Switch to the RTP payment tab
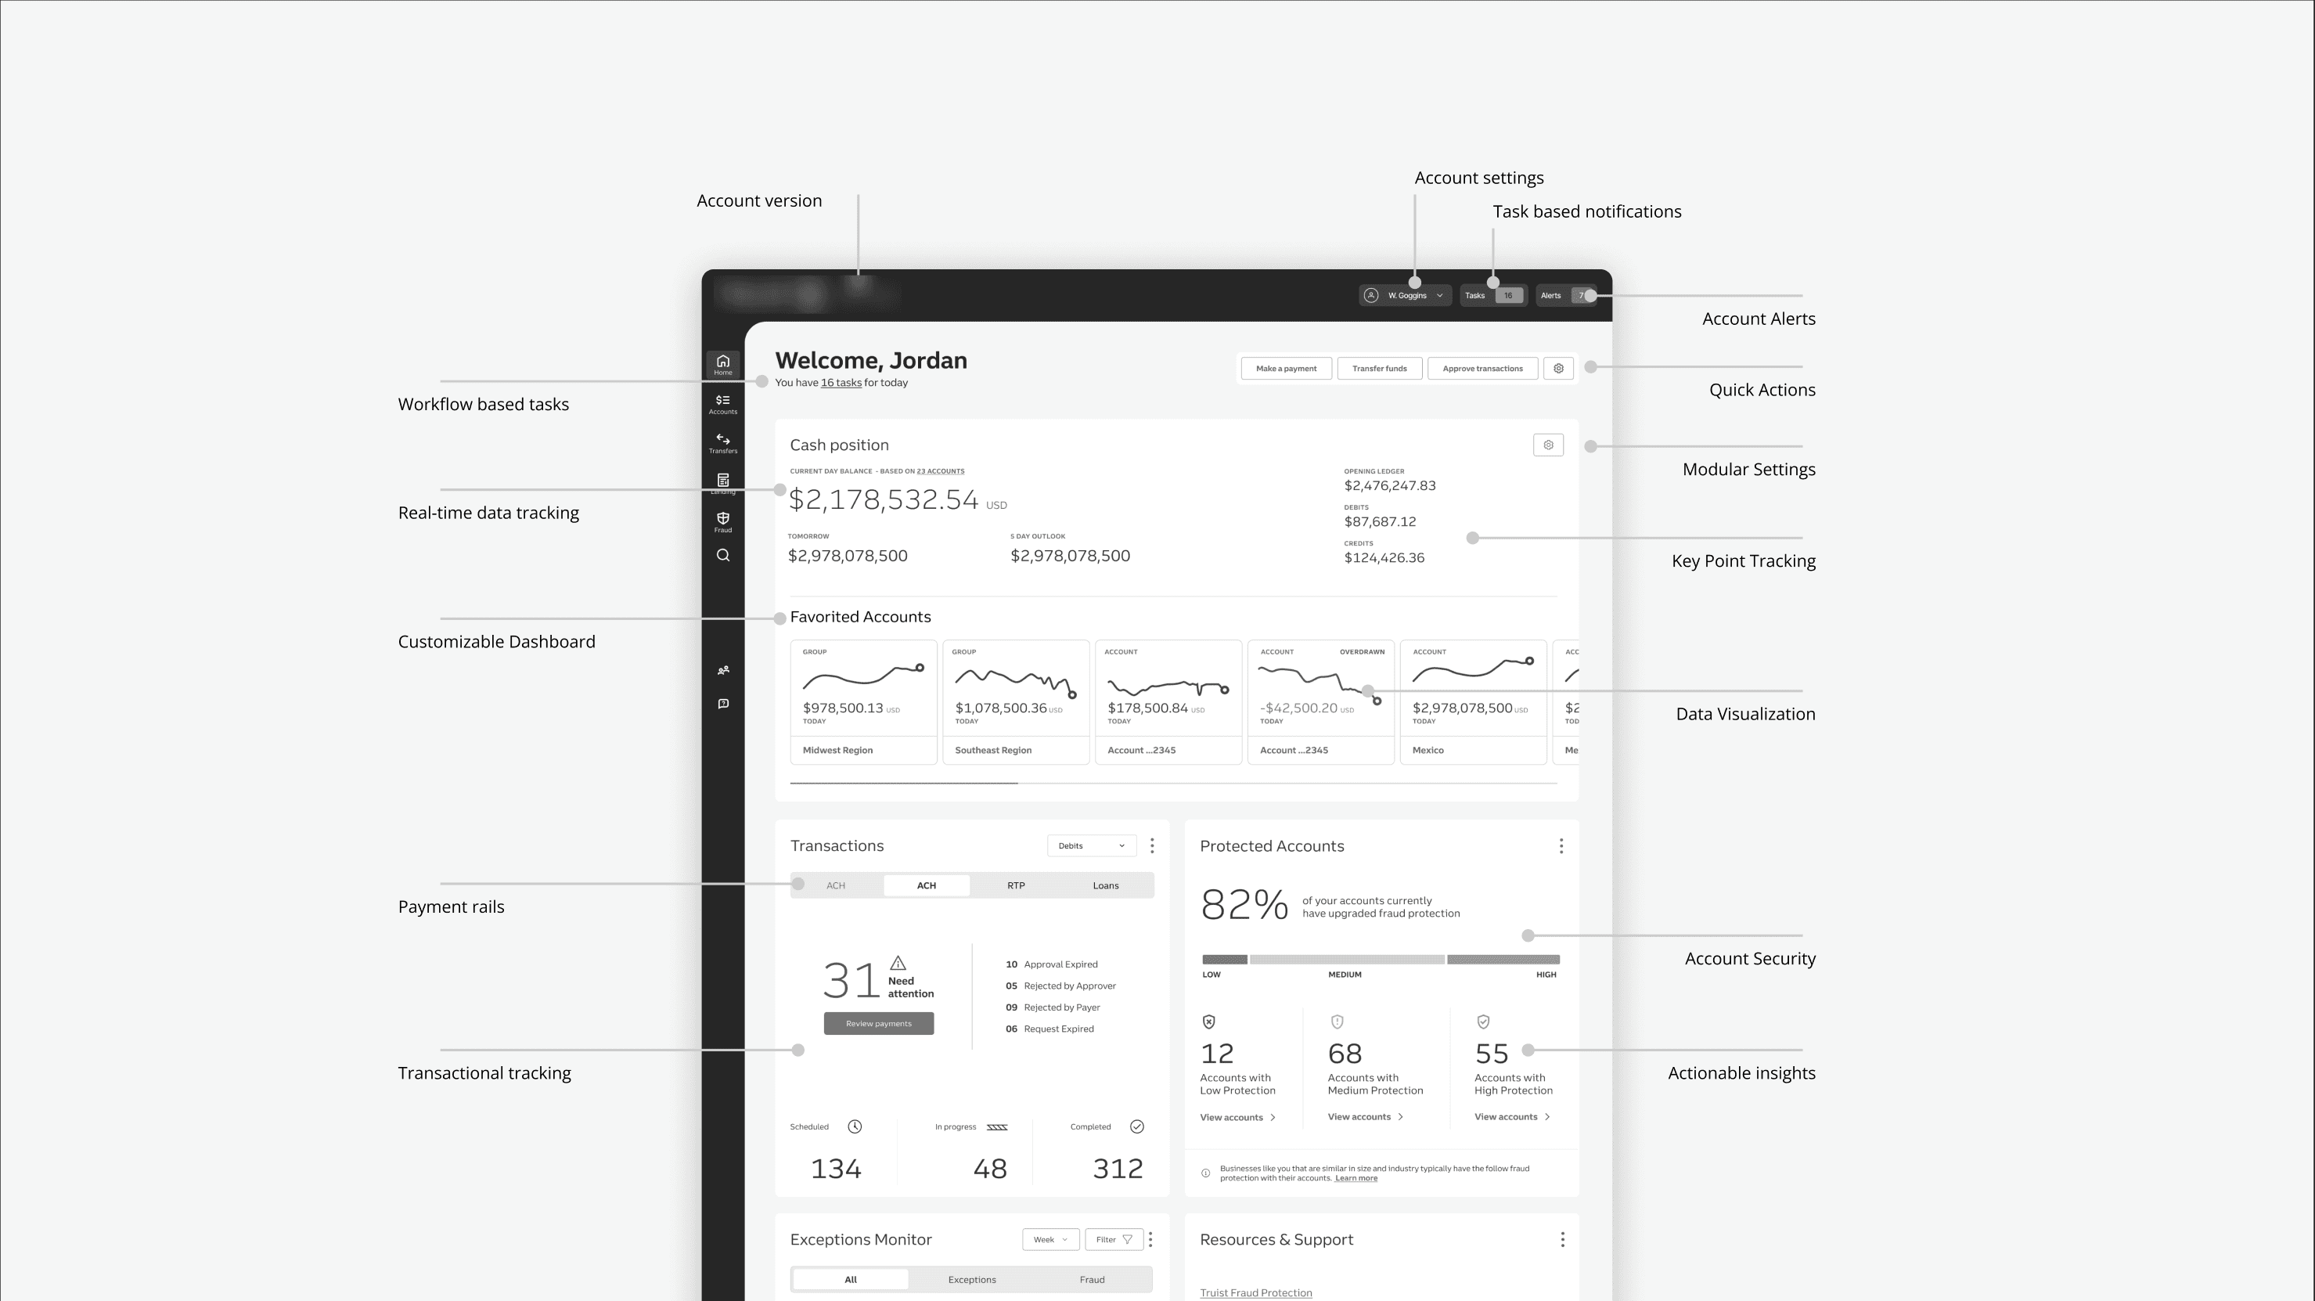The width and height of the screenshot is (2315, 1301). (1016, 885)
